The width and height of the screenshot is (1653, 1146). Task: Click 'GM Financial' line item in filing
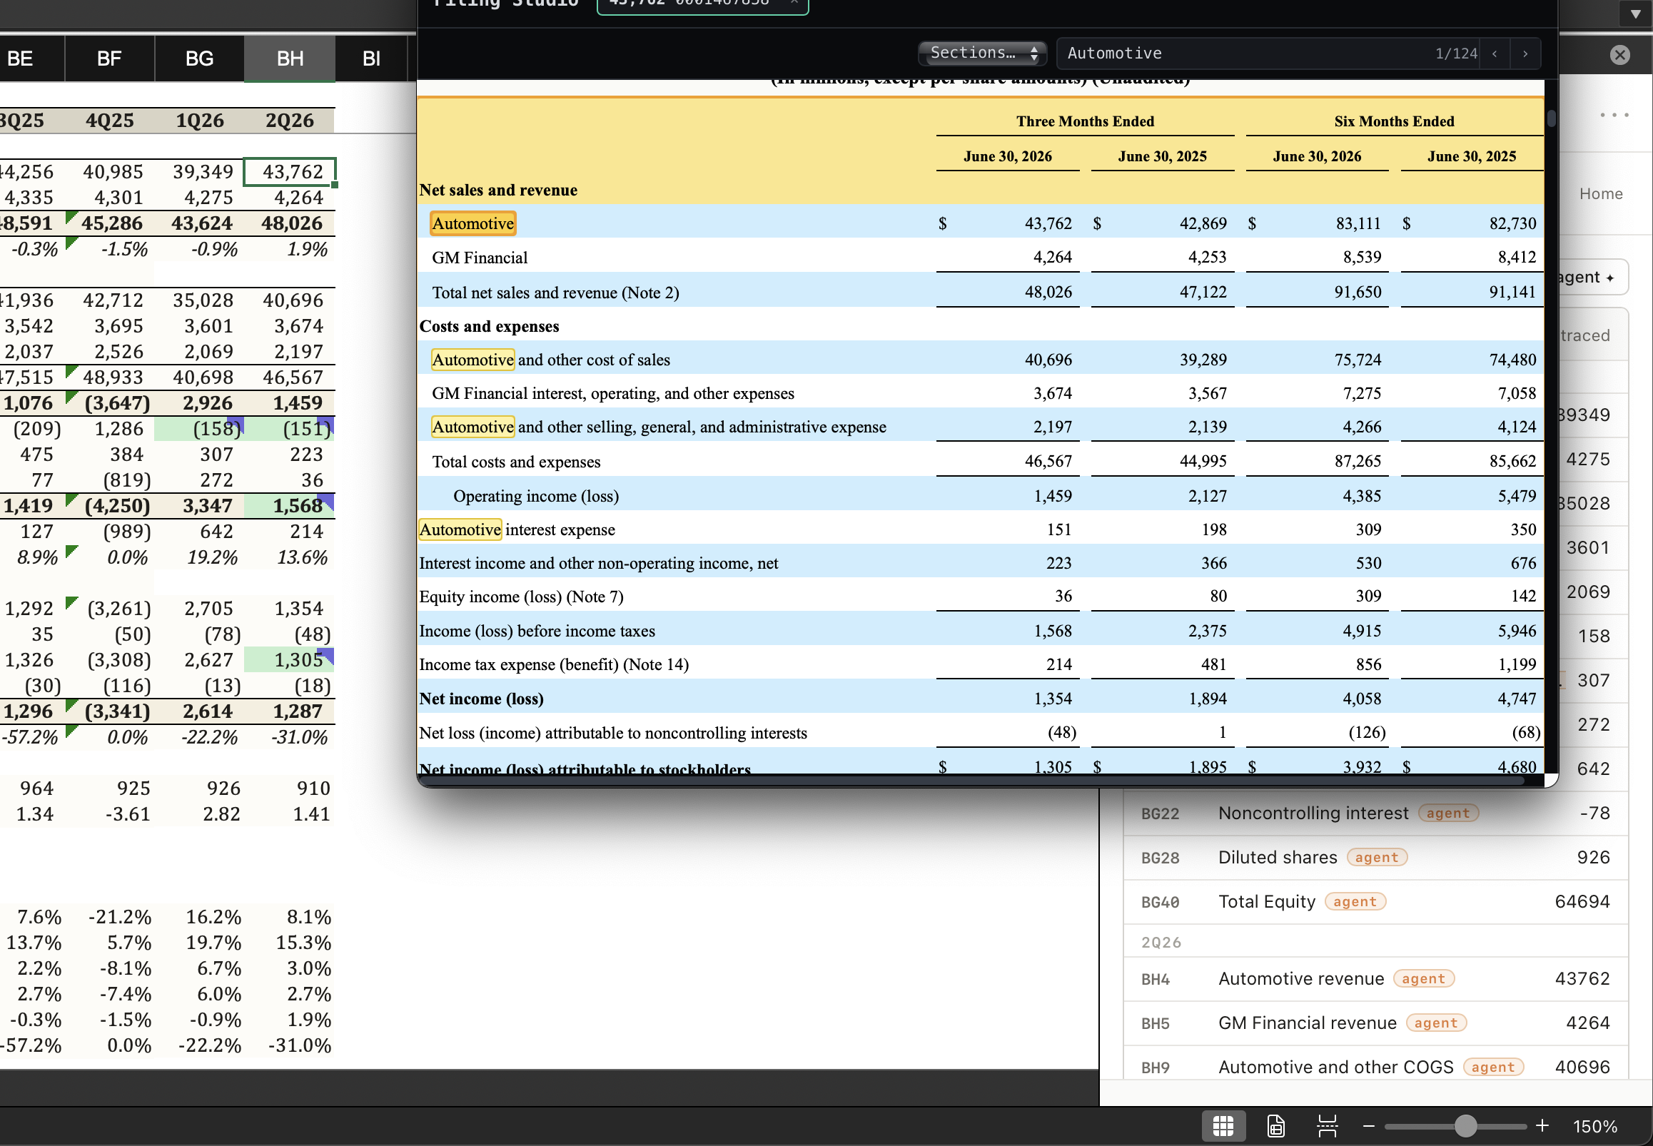click(480, 258)
